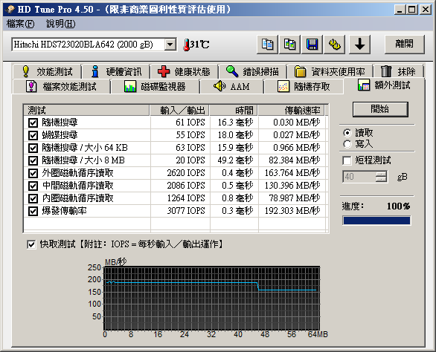Image resolution: width=436 pixels, height=352 pixels.
Task: Click the save screenshot floppy disk icon
Action: 312,45
